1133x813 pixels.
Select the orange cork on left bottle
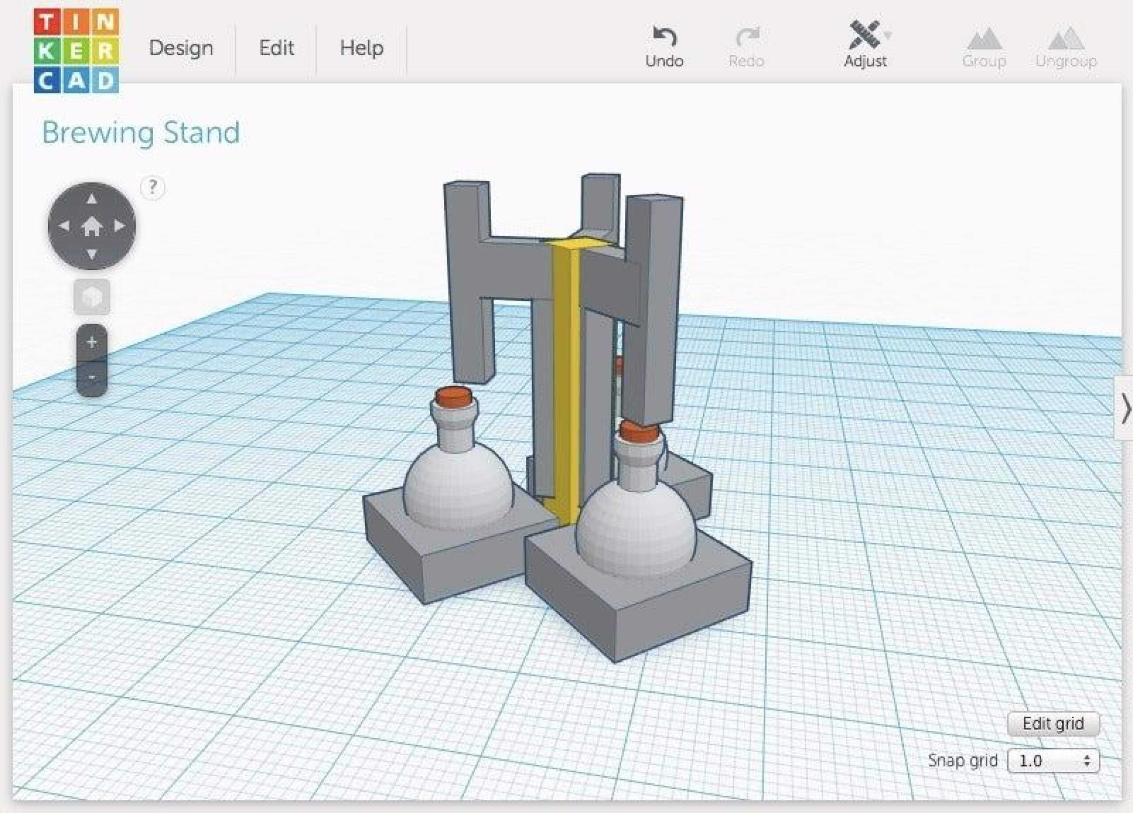[x=454, y=397]
